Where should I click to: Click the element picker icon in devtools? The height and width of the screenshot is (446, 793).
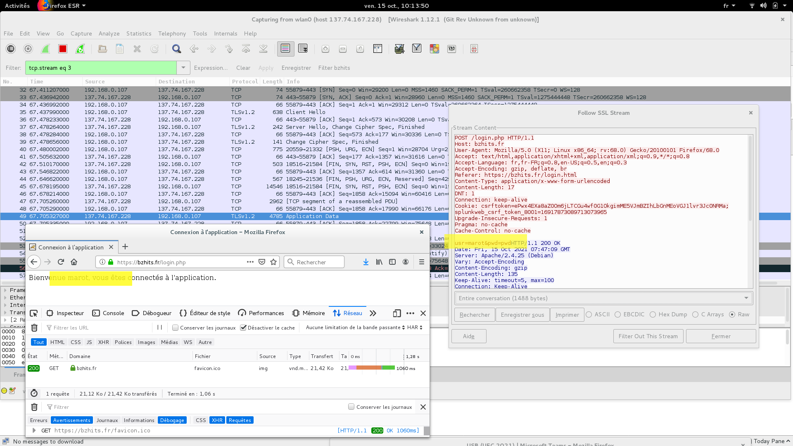click(x=34, y=313)
